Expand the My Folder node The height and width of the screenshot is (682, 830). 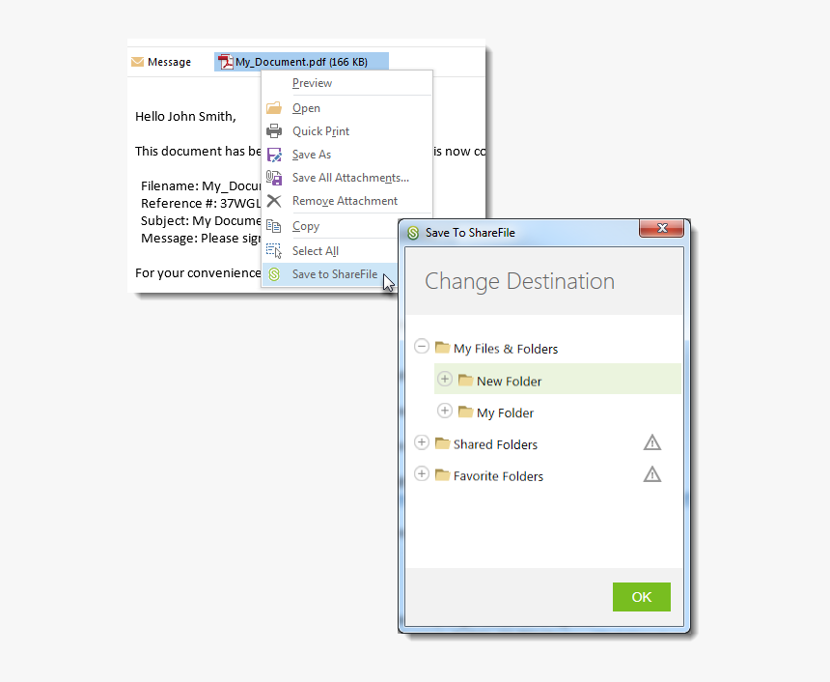445,411
